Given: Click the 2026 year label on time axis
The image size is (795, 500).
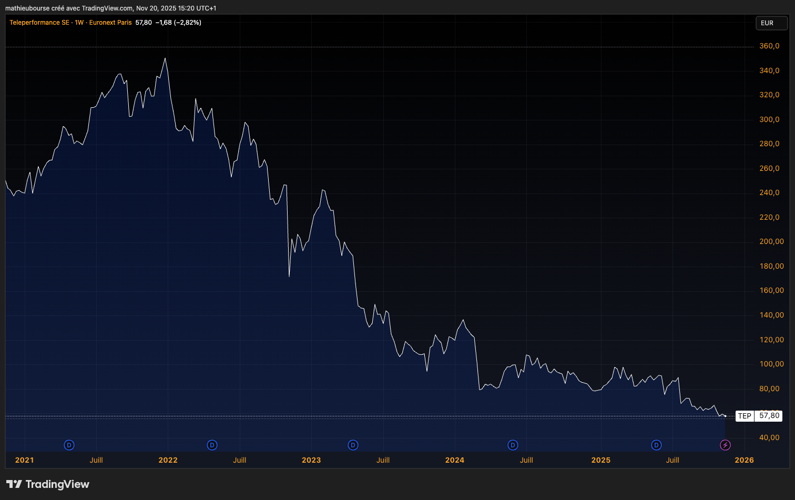Looking at the screenshot, I should click(x=744, y=460).
